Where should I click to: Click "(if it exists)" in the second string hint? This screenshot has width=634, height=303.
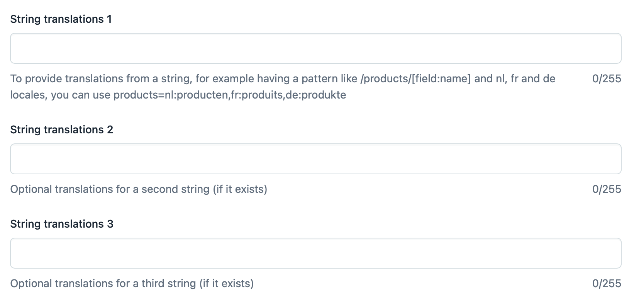point(240,189)
